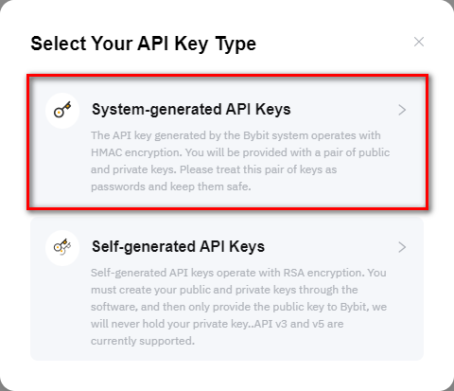Image resolution: width=454 pixels, height=391 pixels.
Task: Click "The API key generated by the Bybit" line
Action: pos(236,135)
